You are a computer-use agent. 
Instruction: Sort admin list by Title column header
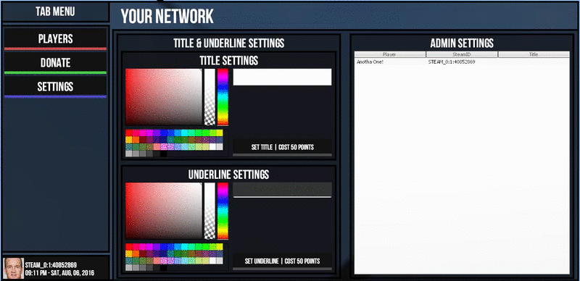[x=534, y=54]
